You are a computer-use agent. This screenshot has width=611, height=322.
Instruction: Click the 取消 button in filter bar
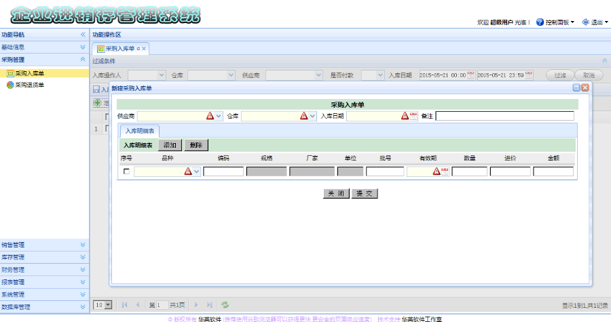[589, 75]
